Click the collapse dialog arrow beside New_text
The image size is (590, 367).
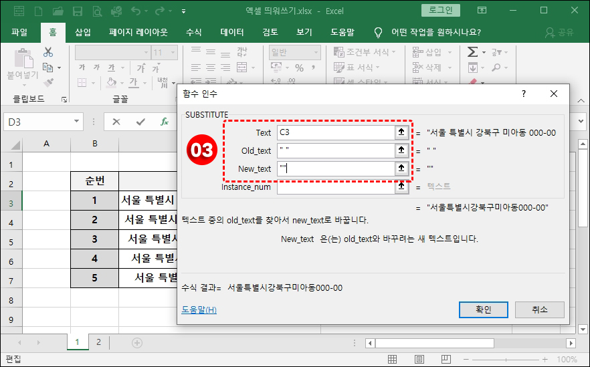tap(401, 168)
